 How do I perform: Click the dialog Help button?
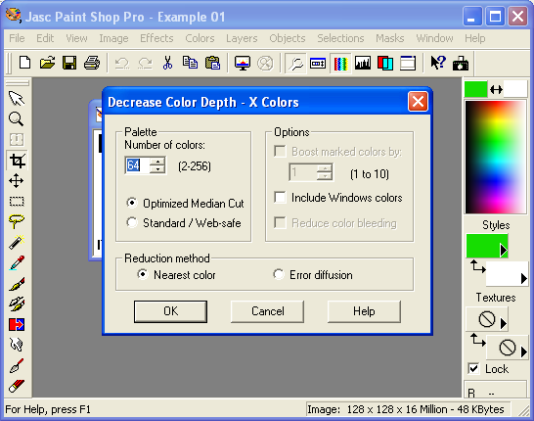(x=364, y=311)
